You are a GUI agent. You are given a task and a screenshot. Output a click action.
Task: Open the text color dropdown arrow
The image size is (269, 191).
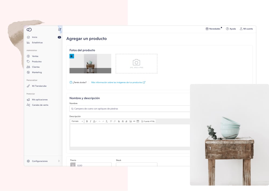click(96, 122)
